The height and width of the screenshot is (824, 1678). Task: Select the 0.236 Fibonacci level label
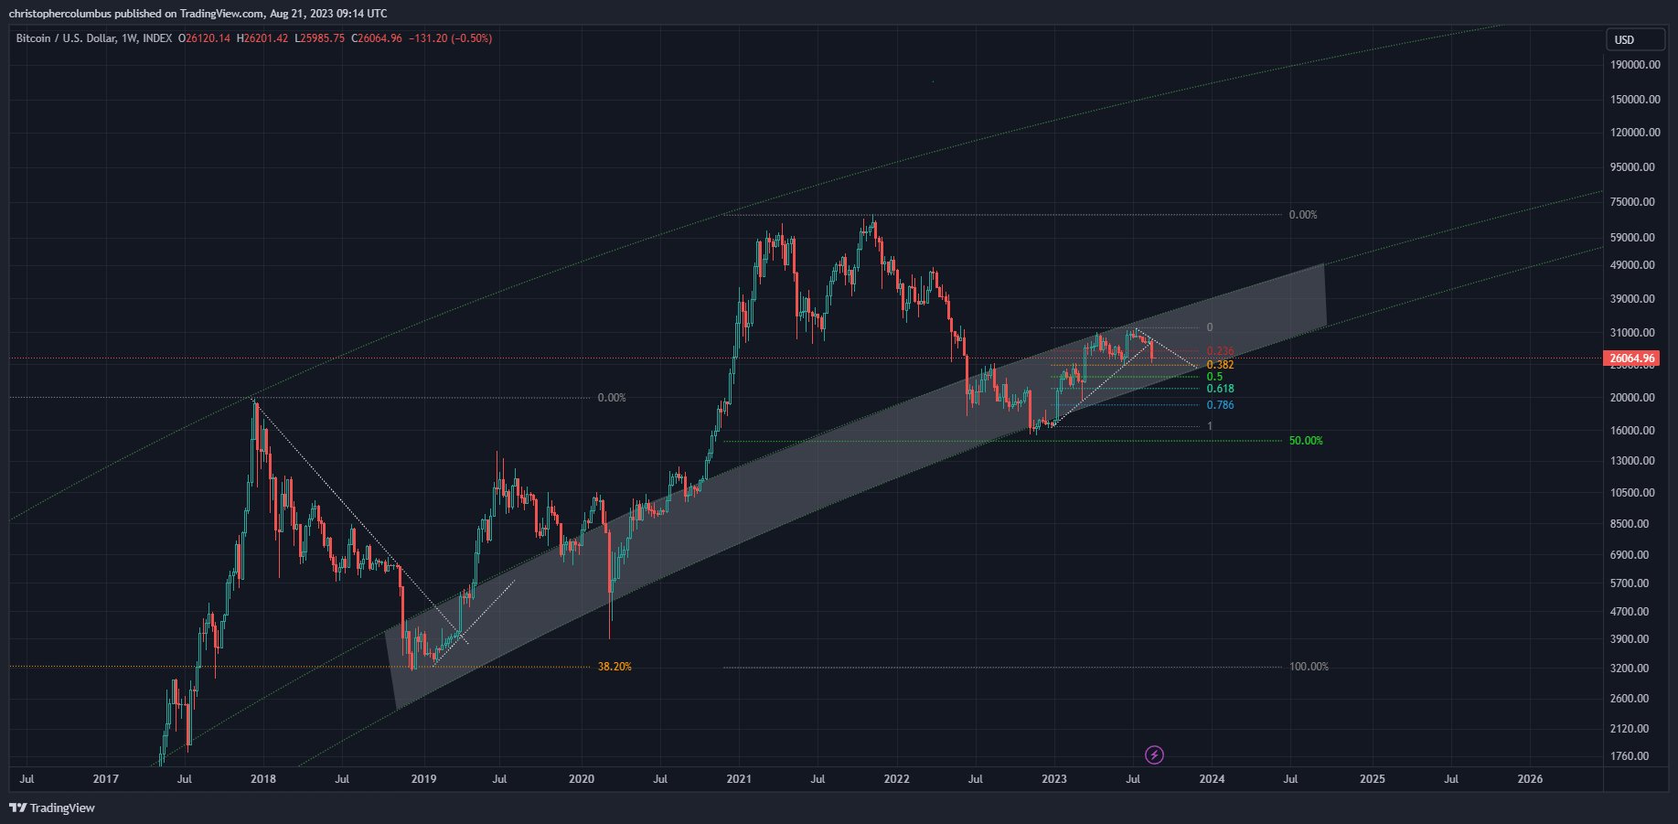(x=1220, y=351)
